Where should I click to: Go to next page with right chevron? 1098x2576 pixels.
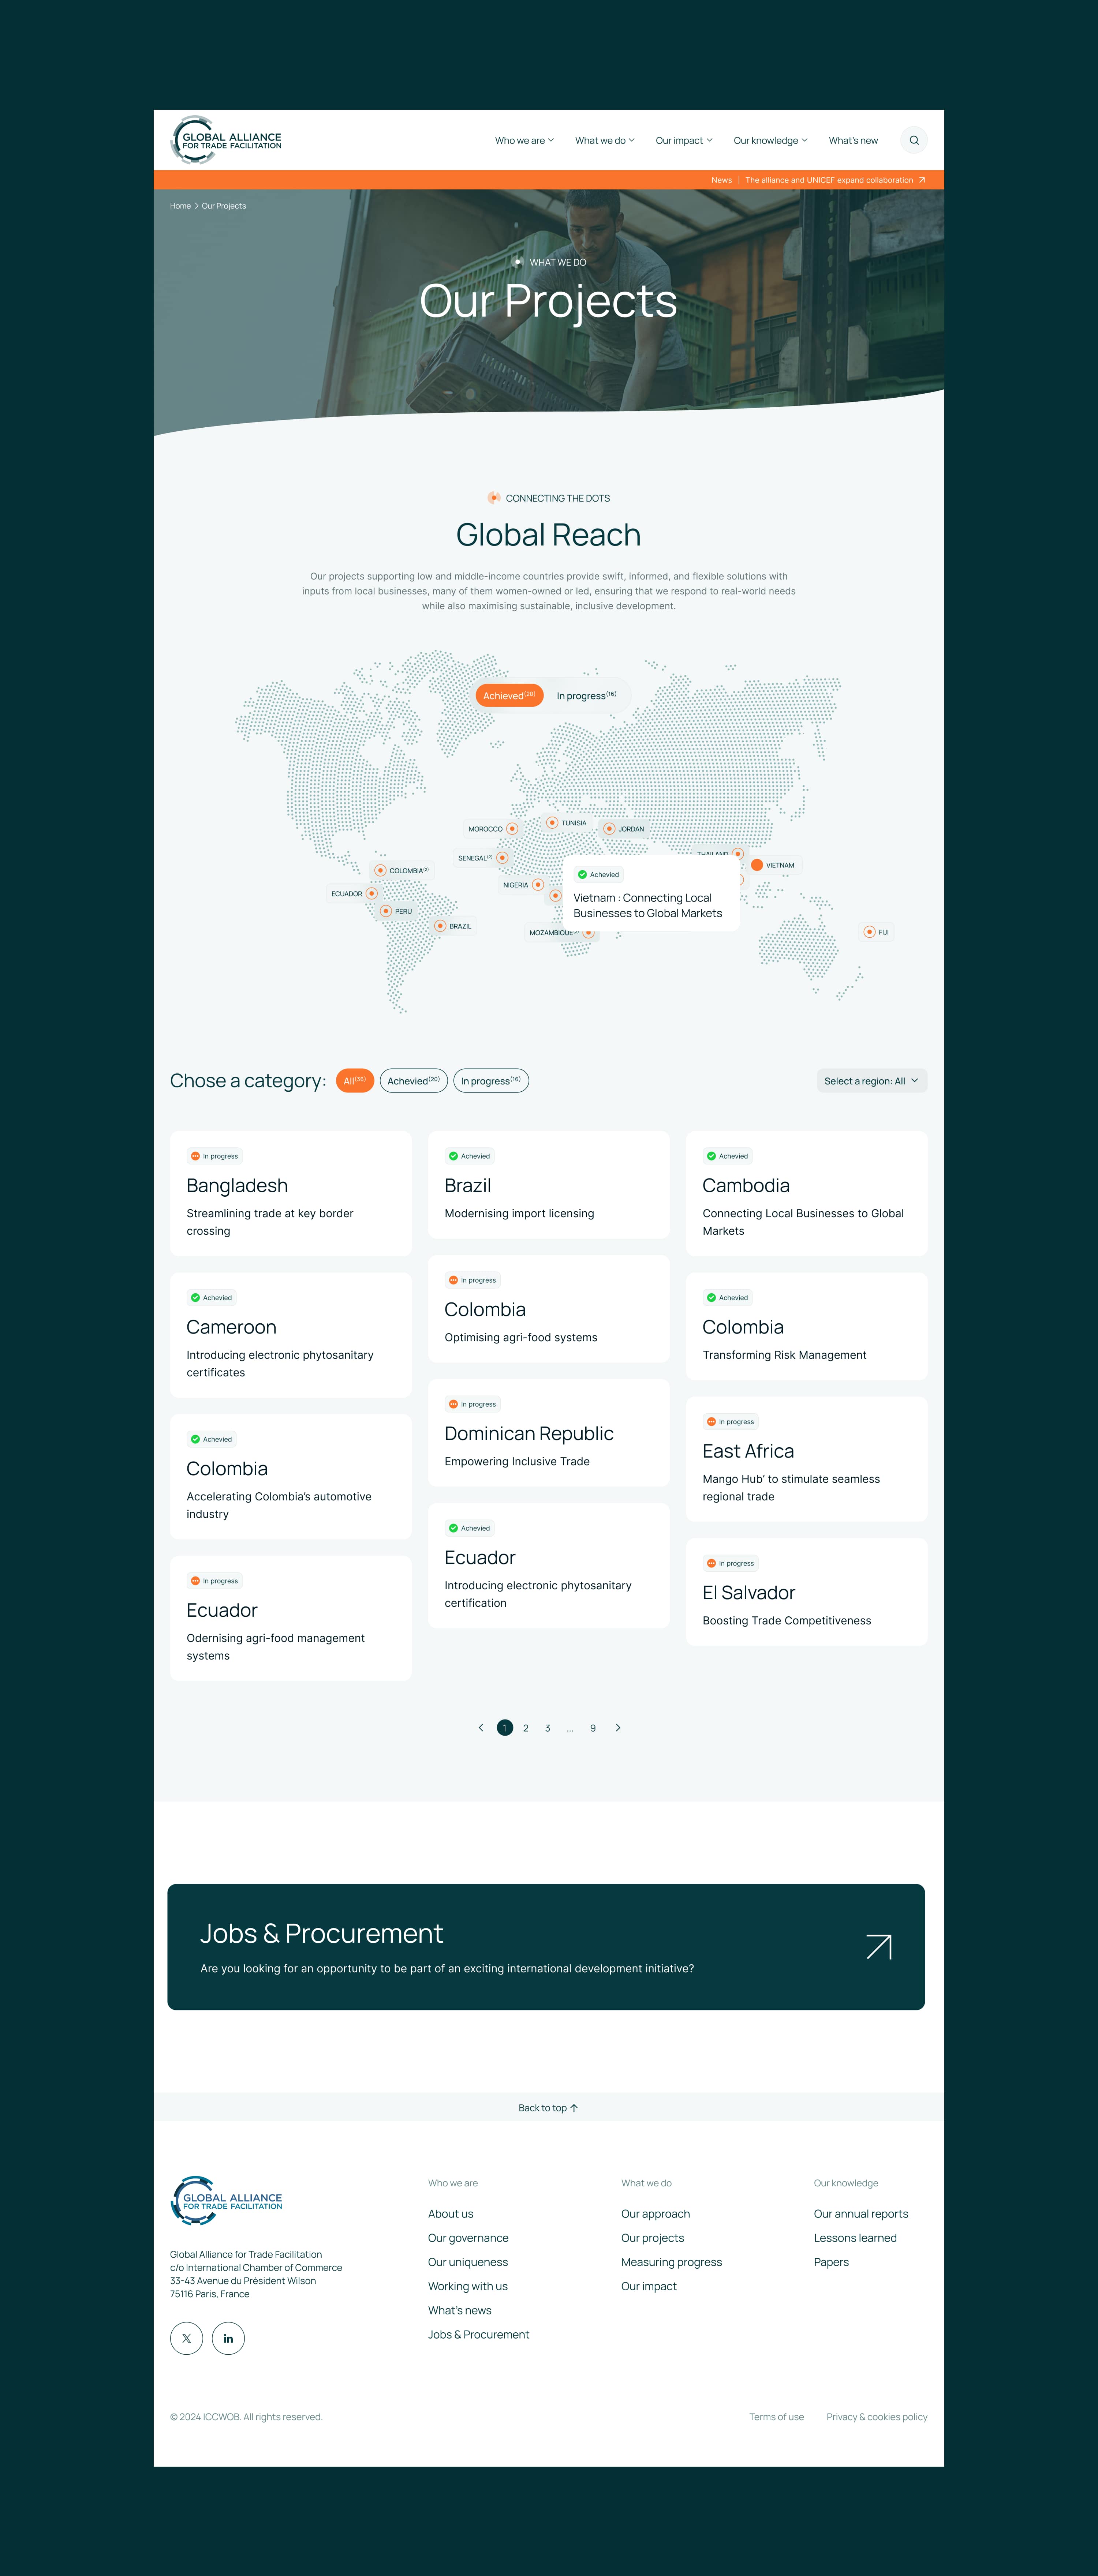coord(618,1728)
